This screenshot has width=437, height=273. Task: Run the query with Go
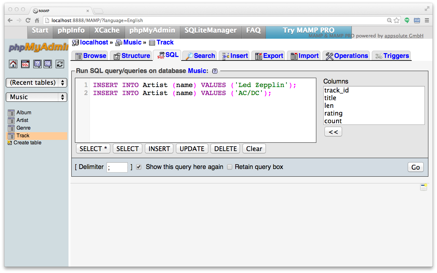coord(416,167)
